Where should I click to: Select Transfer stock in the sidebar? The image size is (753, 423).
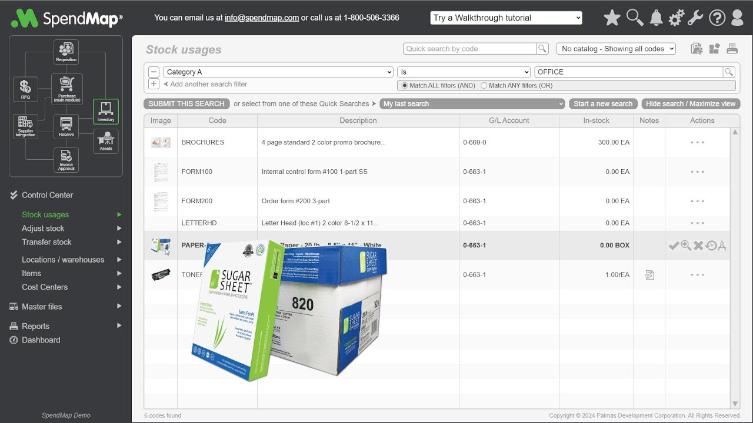46,242
